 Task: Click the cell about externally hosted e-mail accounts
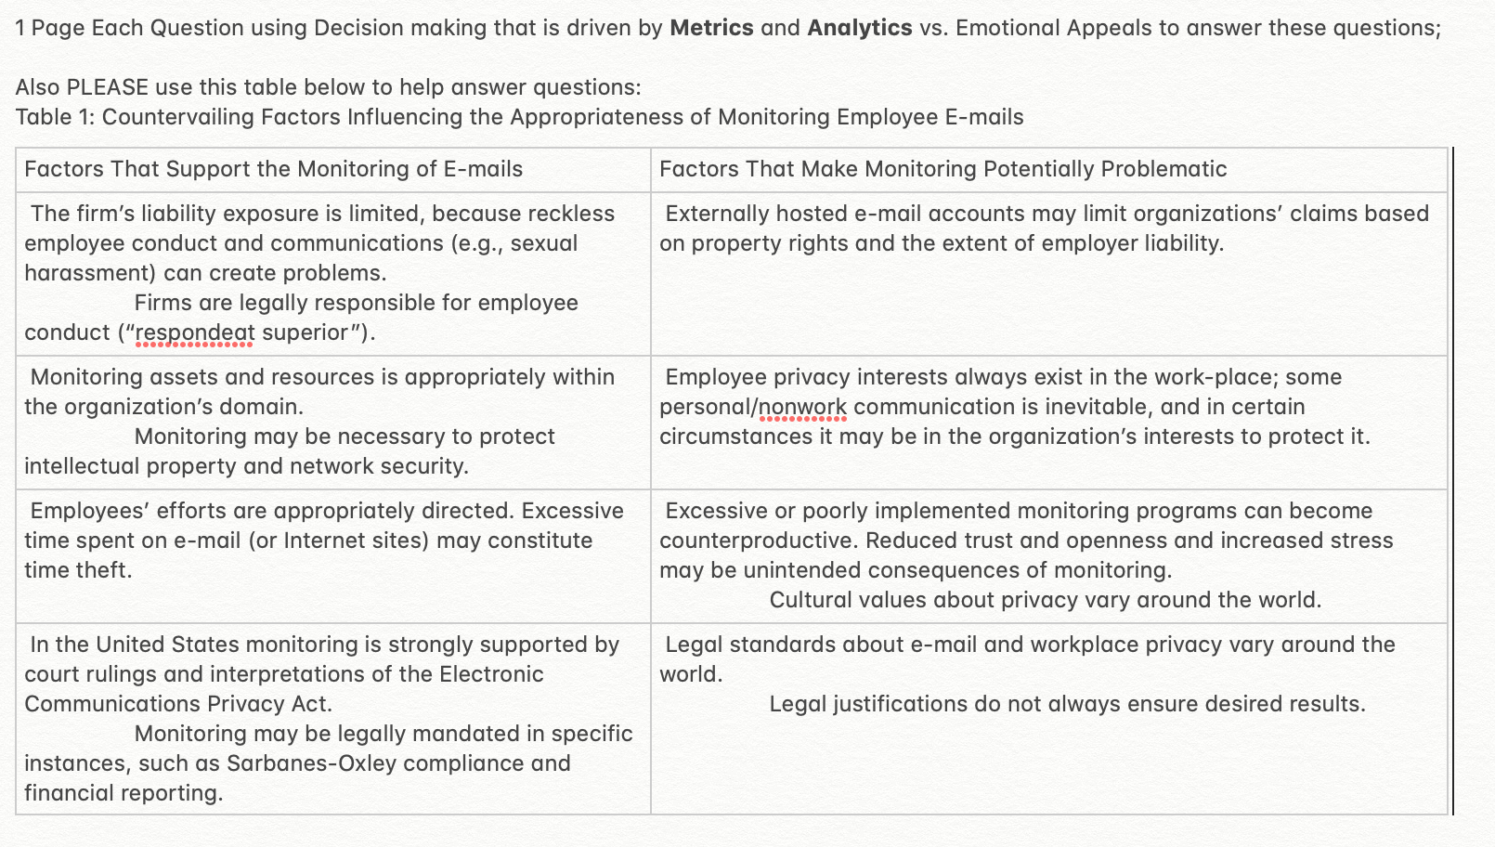[1049, 274]
